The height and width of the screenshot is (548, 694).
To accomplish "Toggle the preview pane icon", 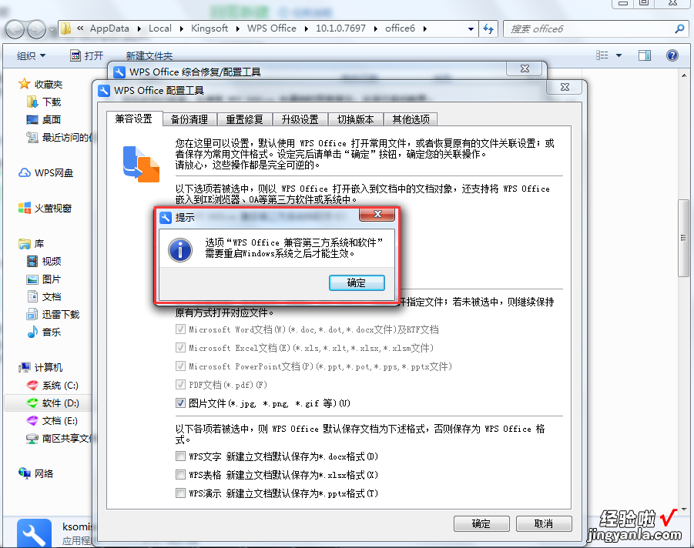I will (x=645, y=55).
